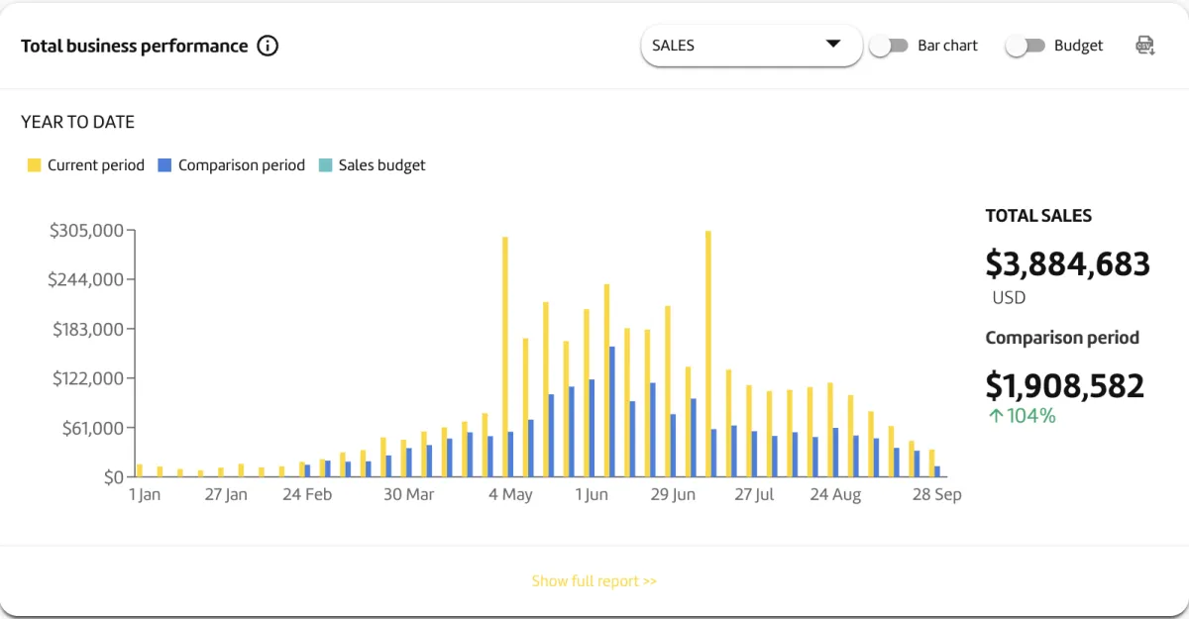Image resolution: width=1189 pixels, height=619 pixels.
Task: Click the tall yellow bar near 4 May
Action: [x=504, y=357]
